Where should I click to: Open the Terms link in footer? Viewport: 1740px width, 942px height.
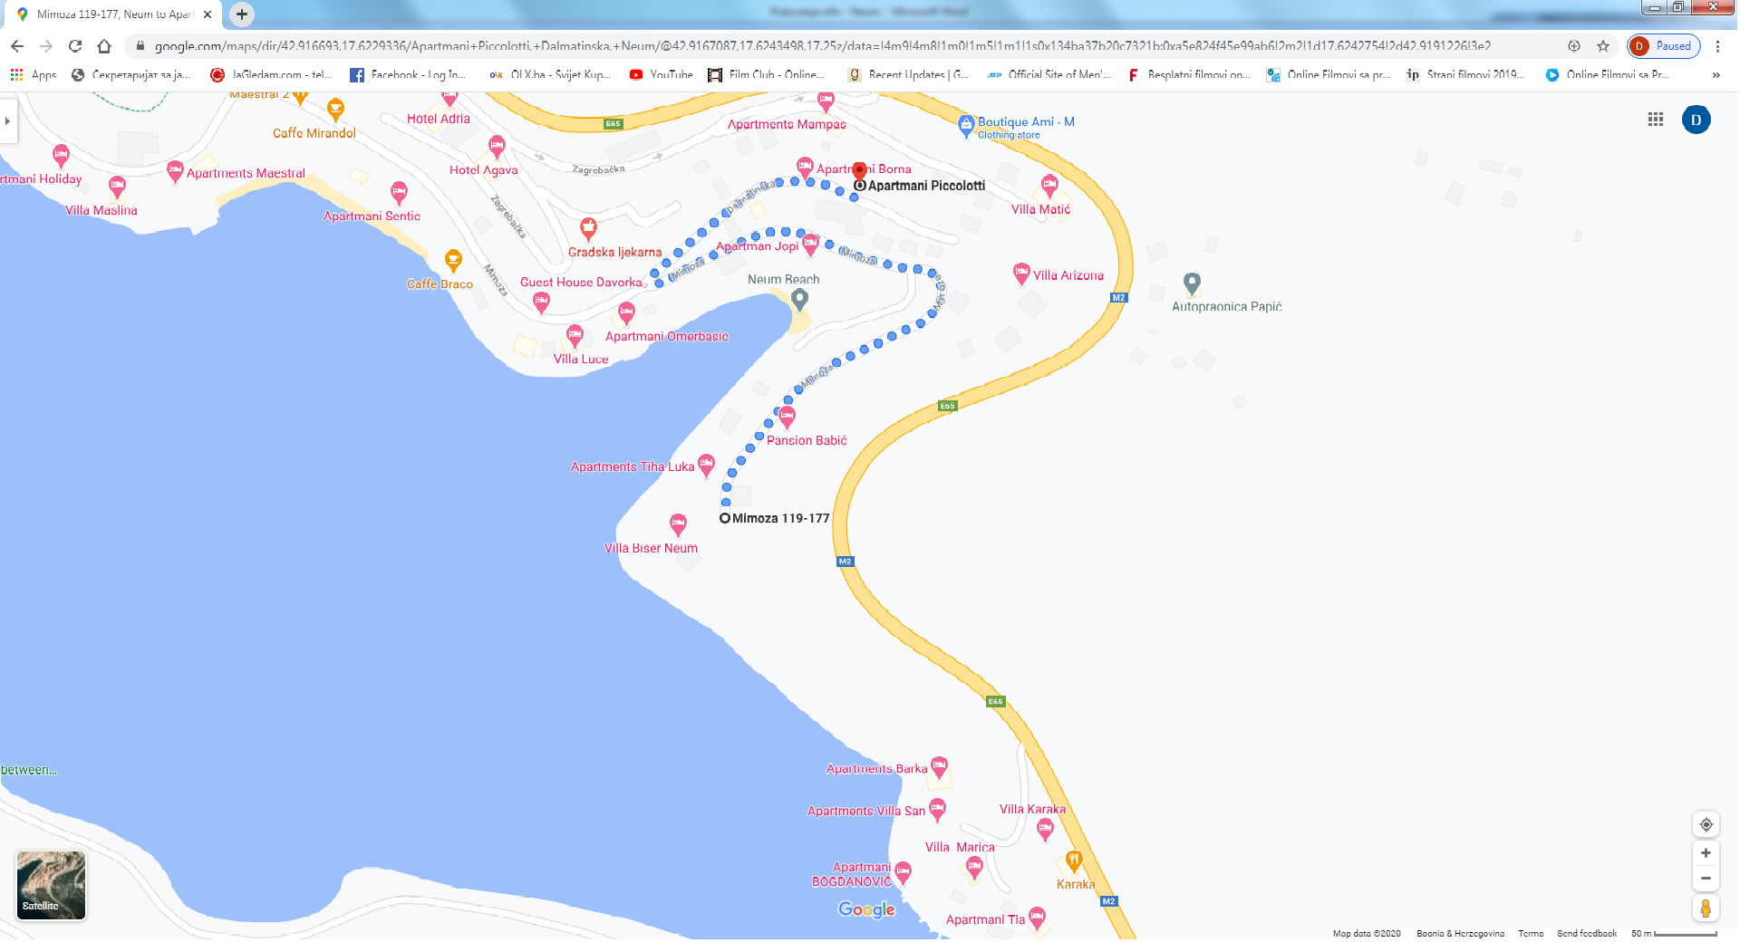click(x=1531, y=933)
